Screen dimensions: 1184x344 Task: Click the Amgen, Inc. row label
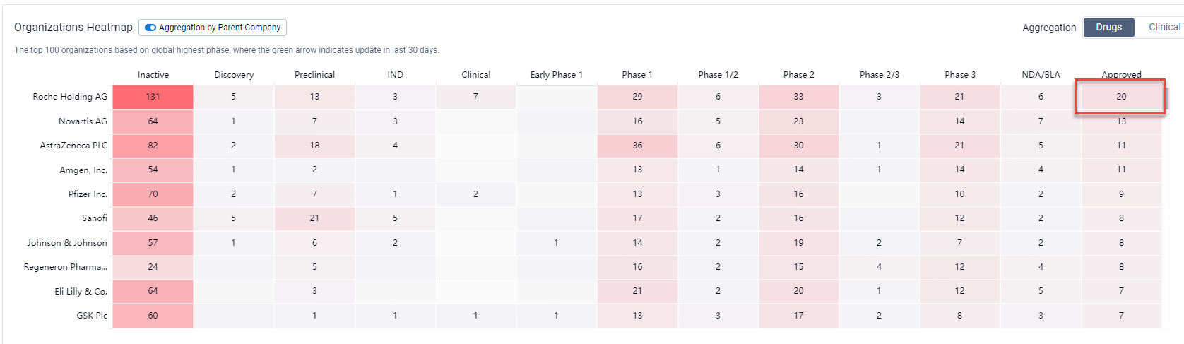(83, 170)
